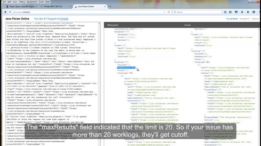
Task: Click "maxResults" line in JS eval
Action: 203,57
